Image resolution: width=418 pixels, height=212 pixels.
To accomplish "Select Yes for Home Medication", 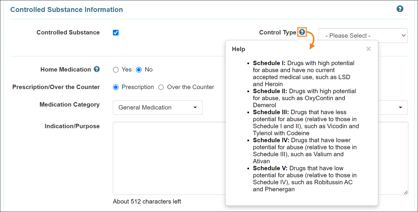I will point(116,70).
